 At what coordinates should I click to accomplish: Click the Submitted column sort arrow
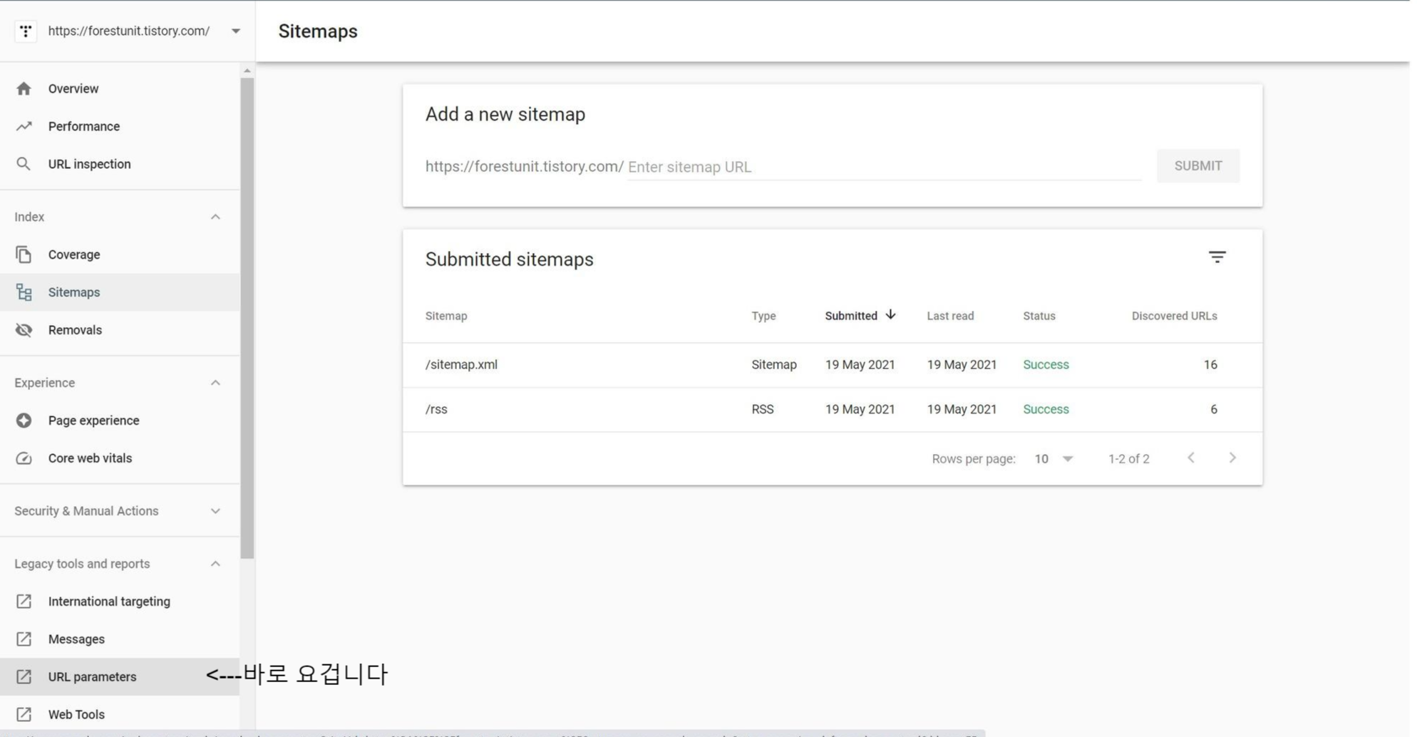(890, 315)
